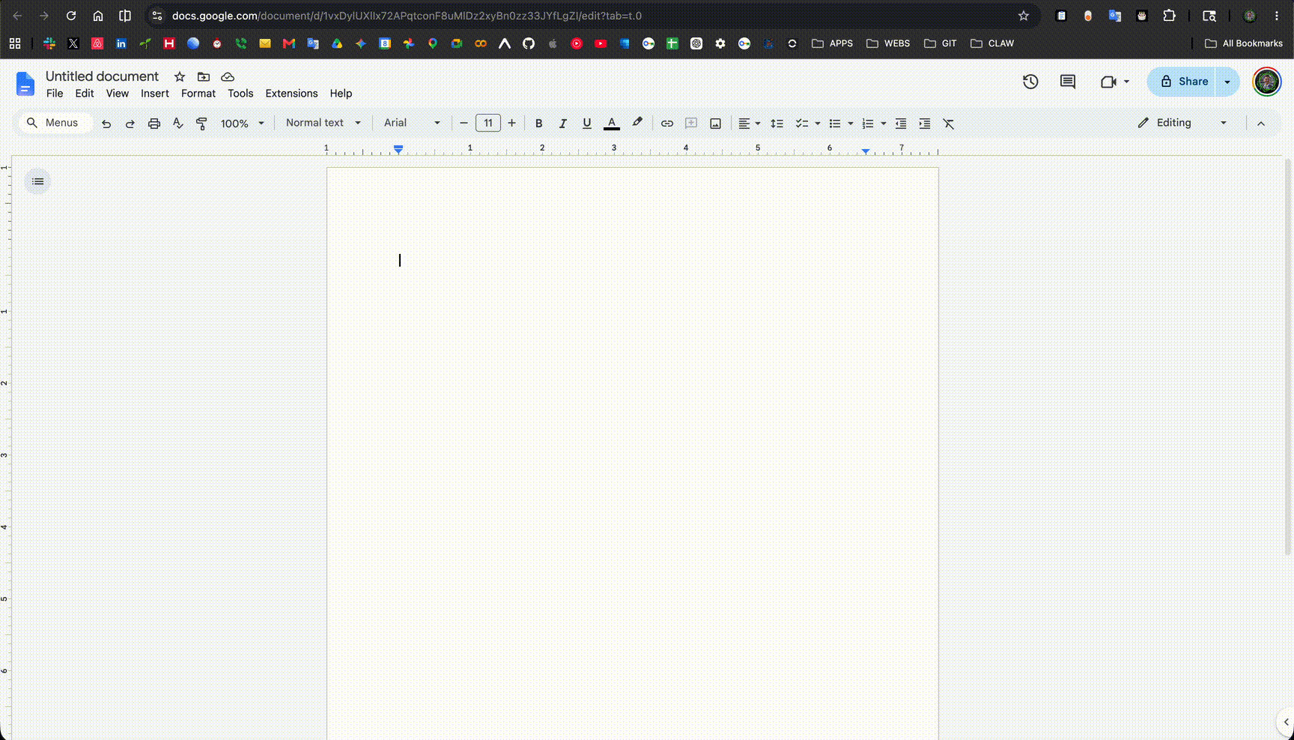Clear formatting with crossed T icon
This screenshot has height=740, width=1294.
pyautogui.click(x=949, y=124)
